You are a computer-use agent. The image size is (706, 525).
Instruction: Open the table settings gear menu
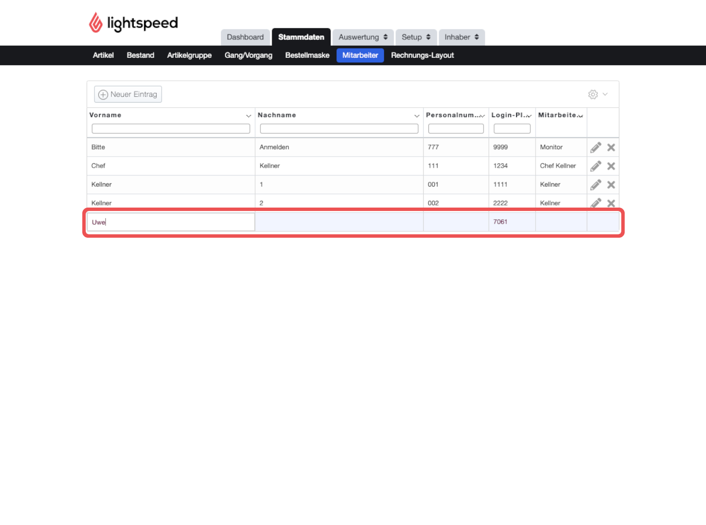point(598,94)
